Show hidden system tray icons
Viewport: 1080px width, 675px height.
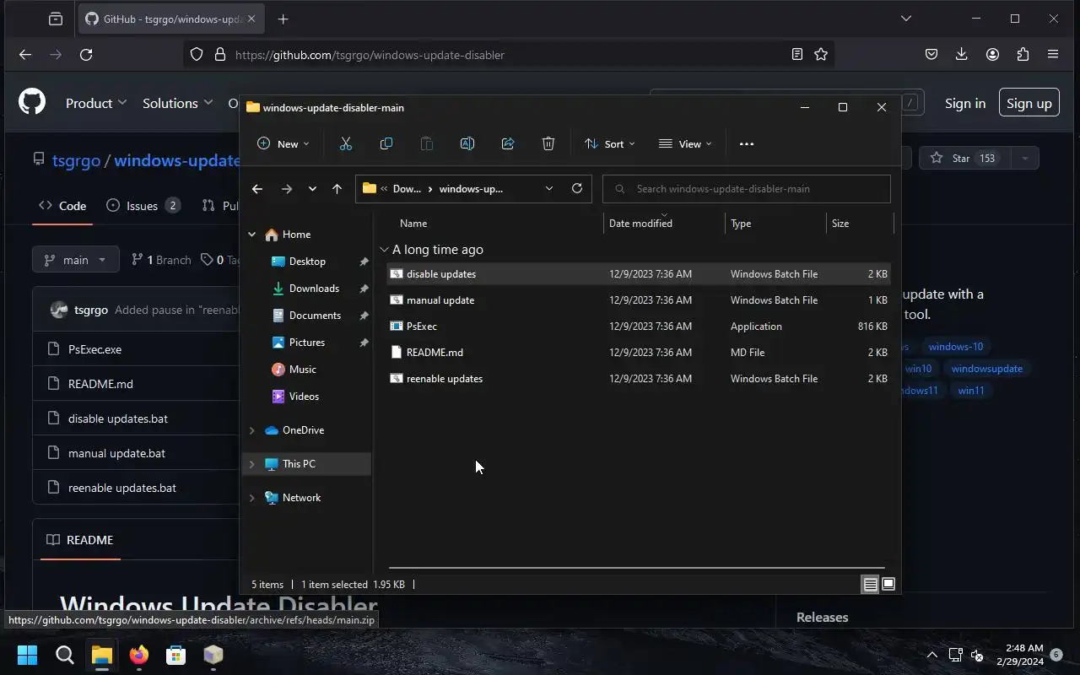pyautogui.click(x=931, y=655)
